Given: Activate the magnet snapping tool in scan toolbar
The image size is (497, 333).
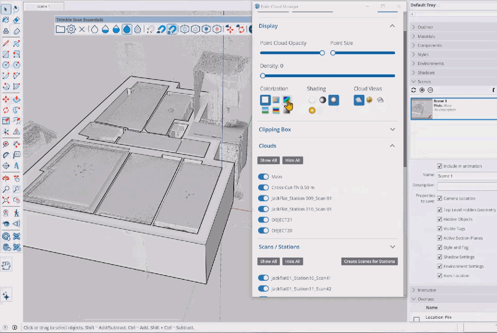Looking at the screenshot, I should coord(172,29).
